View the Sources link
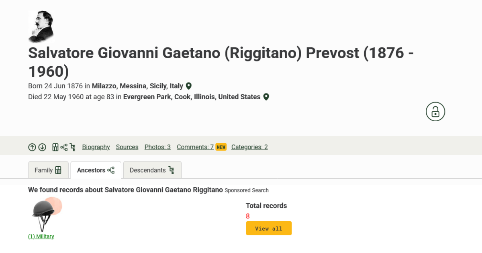 (127, 147)
